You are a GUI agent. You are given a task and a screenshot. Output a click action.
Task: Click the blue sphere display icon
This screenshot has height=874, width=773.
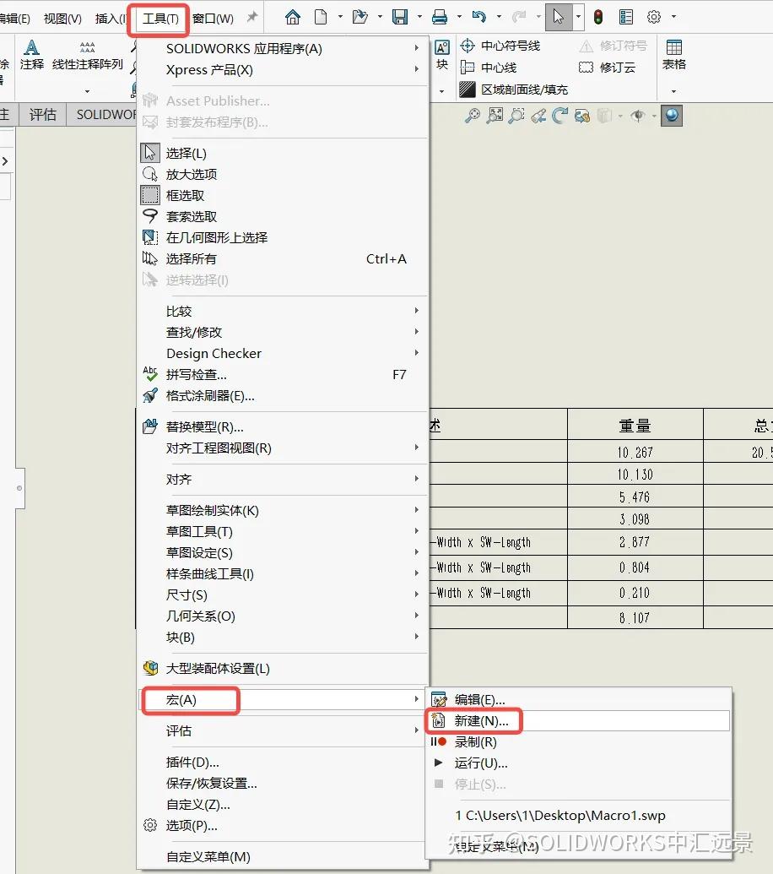(x=672, y=116)
